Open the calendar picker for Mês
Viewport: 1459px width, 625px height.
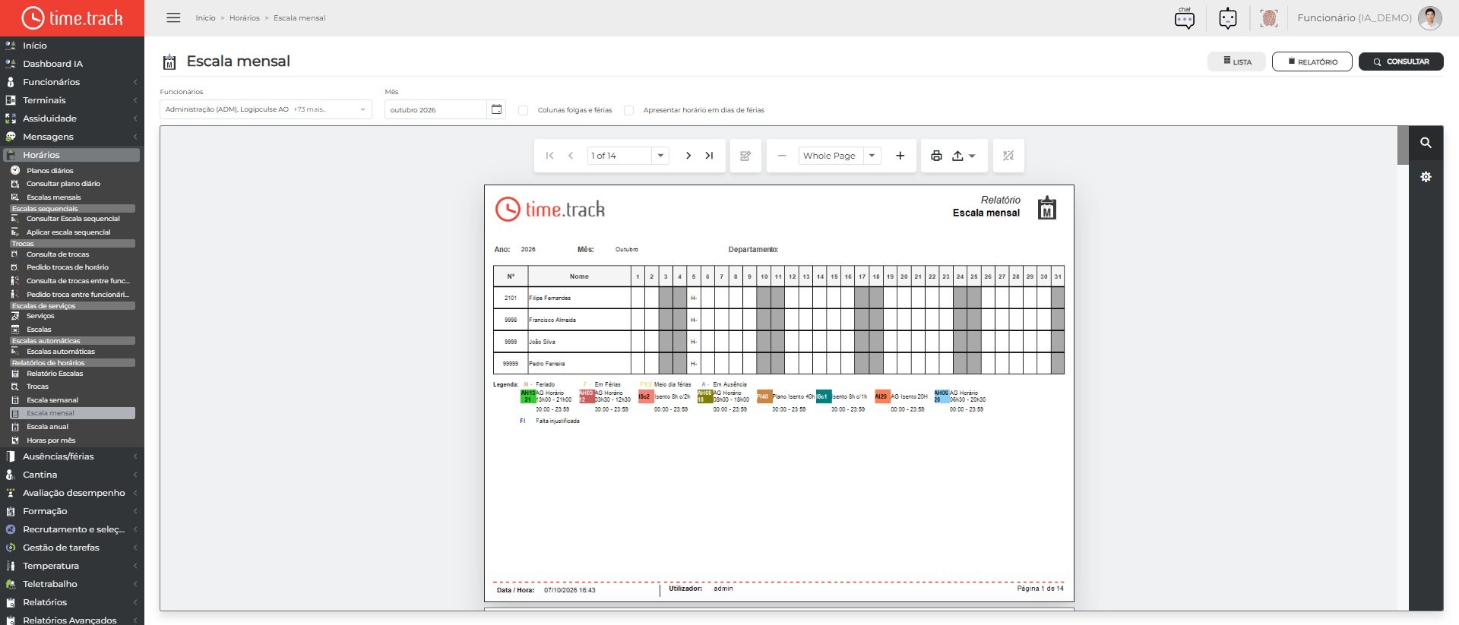pos(496,109)
